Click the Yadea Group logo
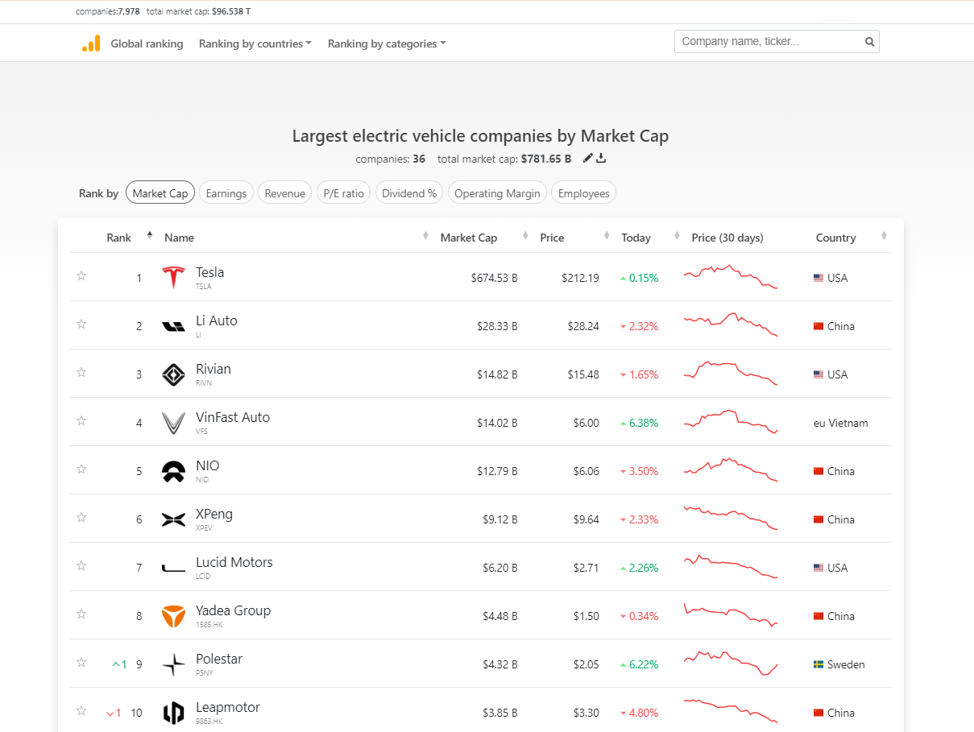 (x=173, y=616)
